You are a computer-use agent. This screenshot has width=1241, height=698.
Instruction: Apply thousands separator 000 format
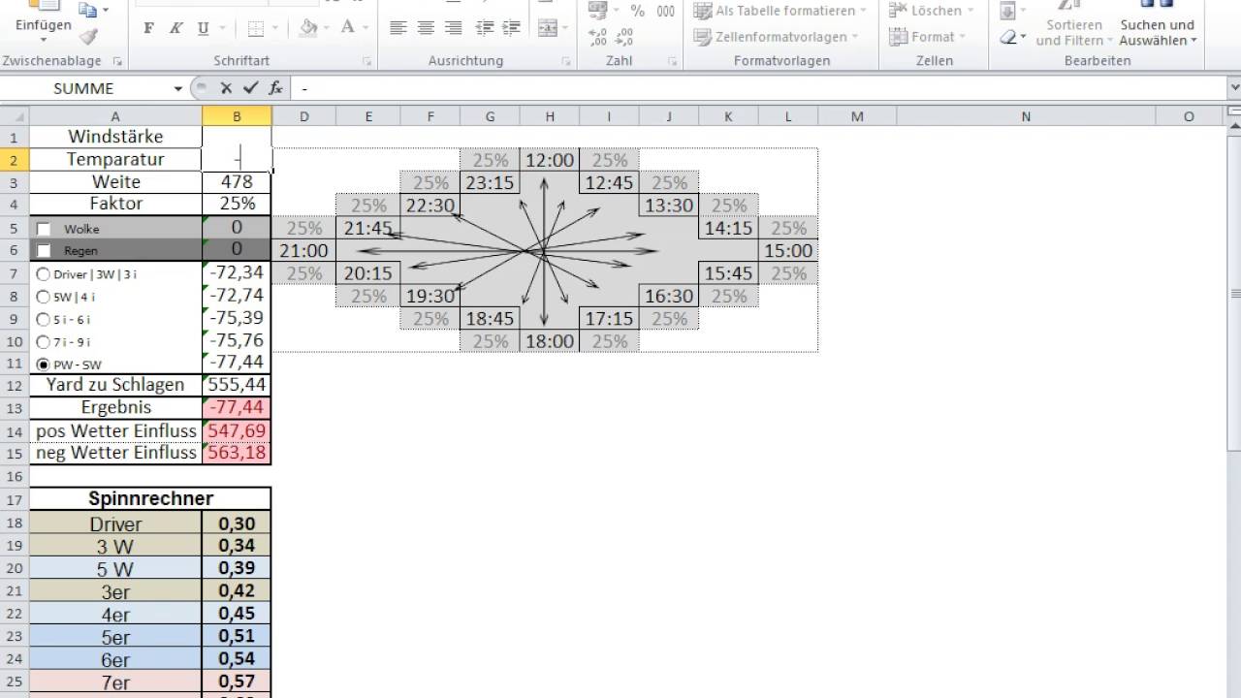pos(665,11)
